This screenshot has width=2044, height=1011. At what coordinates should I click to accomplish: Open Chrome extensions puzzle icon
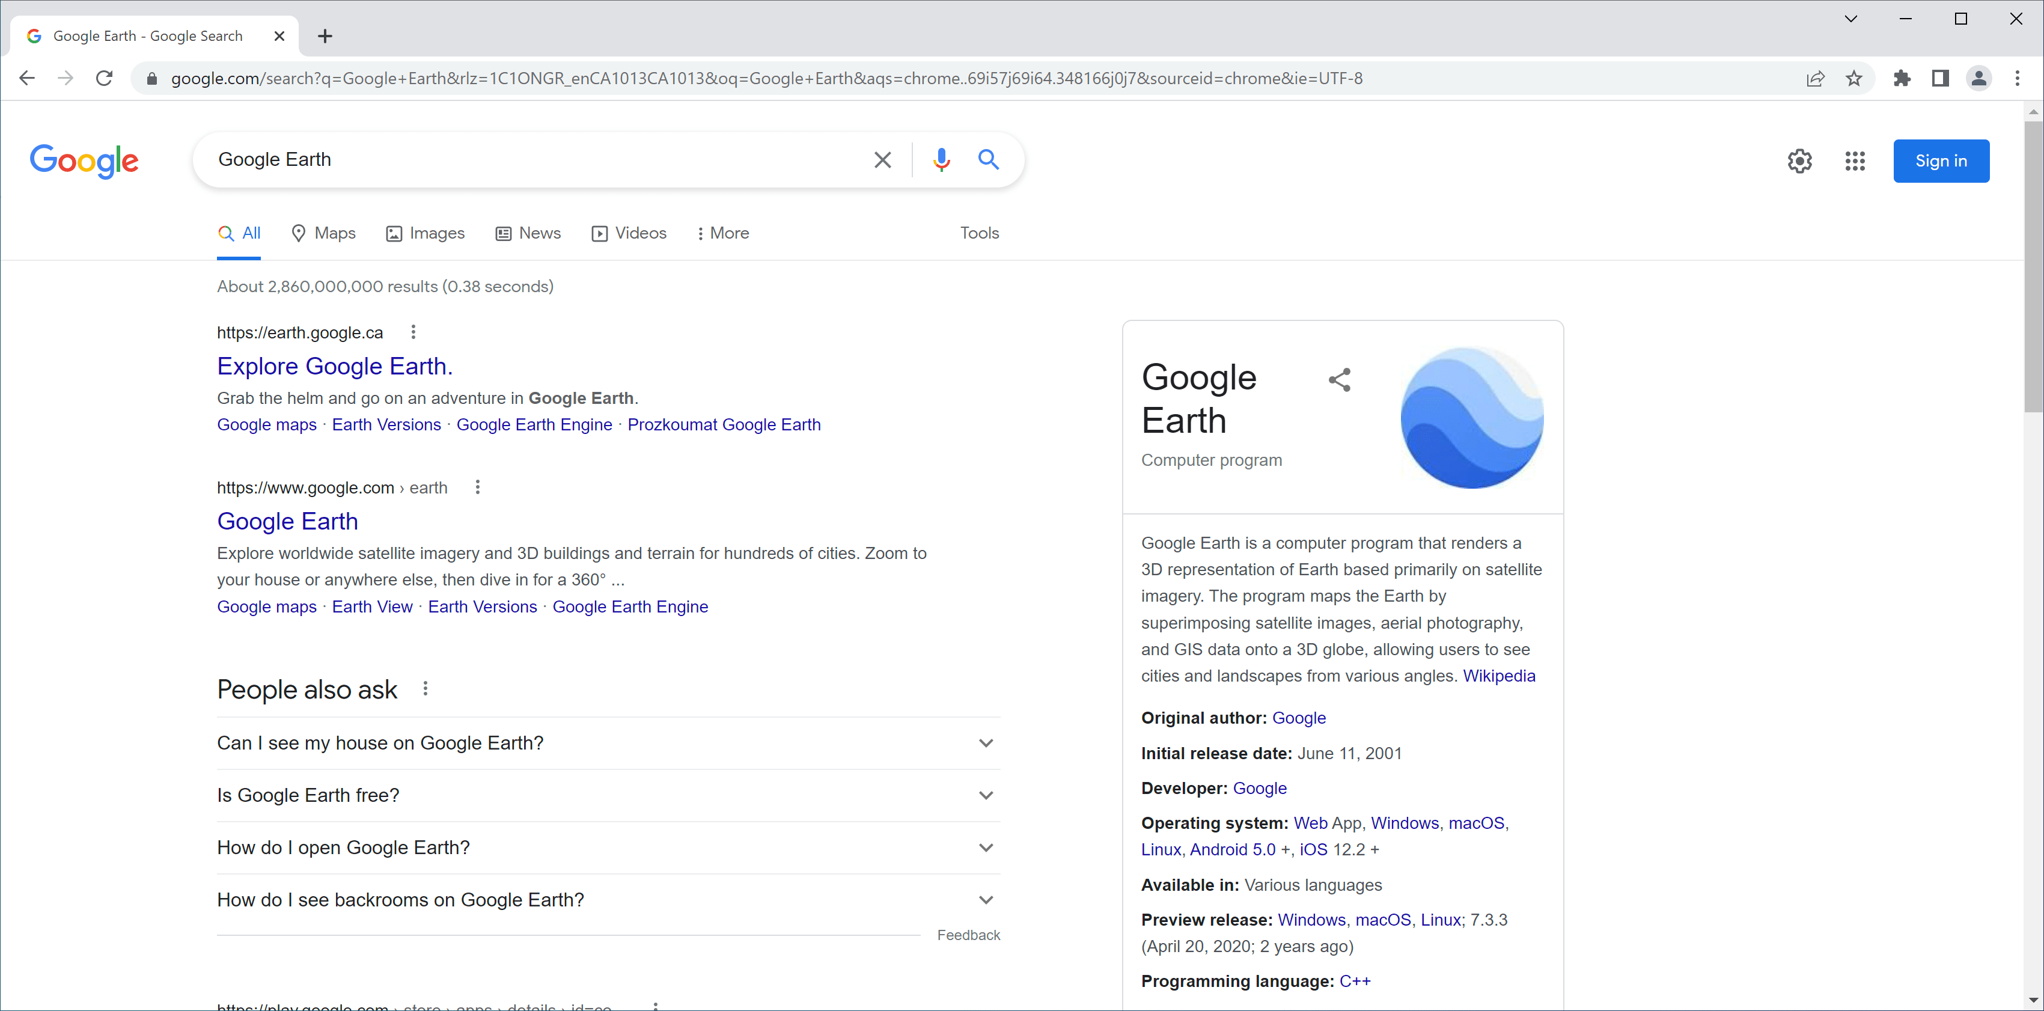point(1902,79)
